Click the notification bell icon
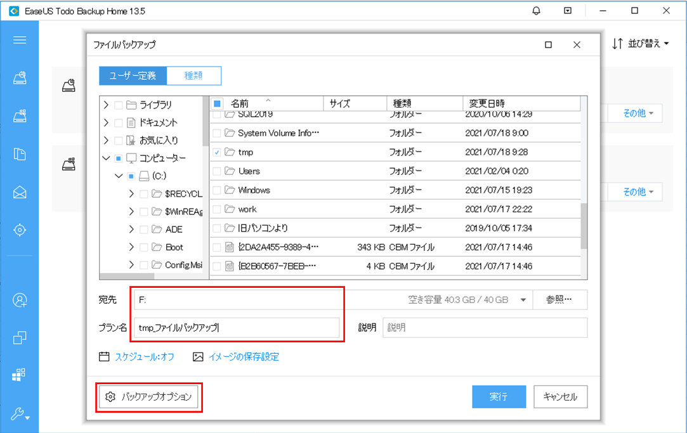 tap(537, 11)
